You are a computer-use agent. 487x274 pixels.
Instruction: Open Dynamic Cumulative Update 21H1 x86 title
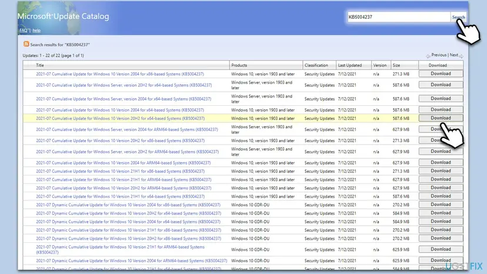tap(129, 230)
